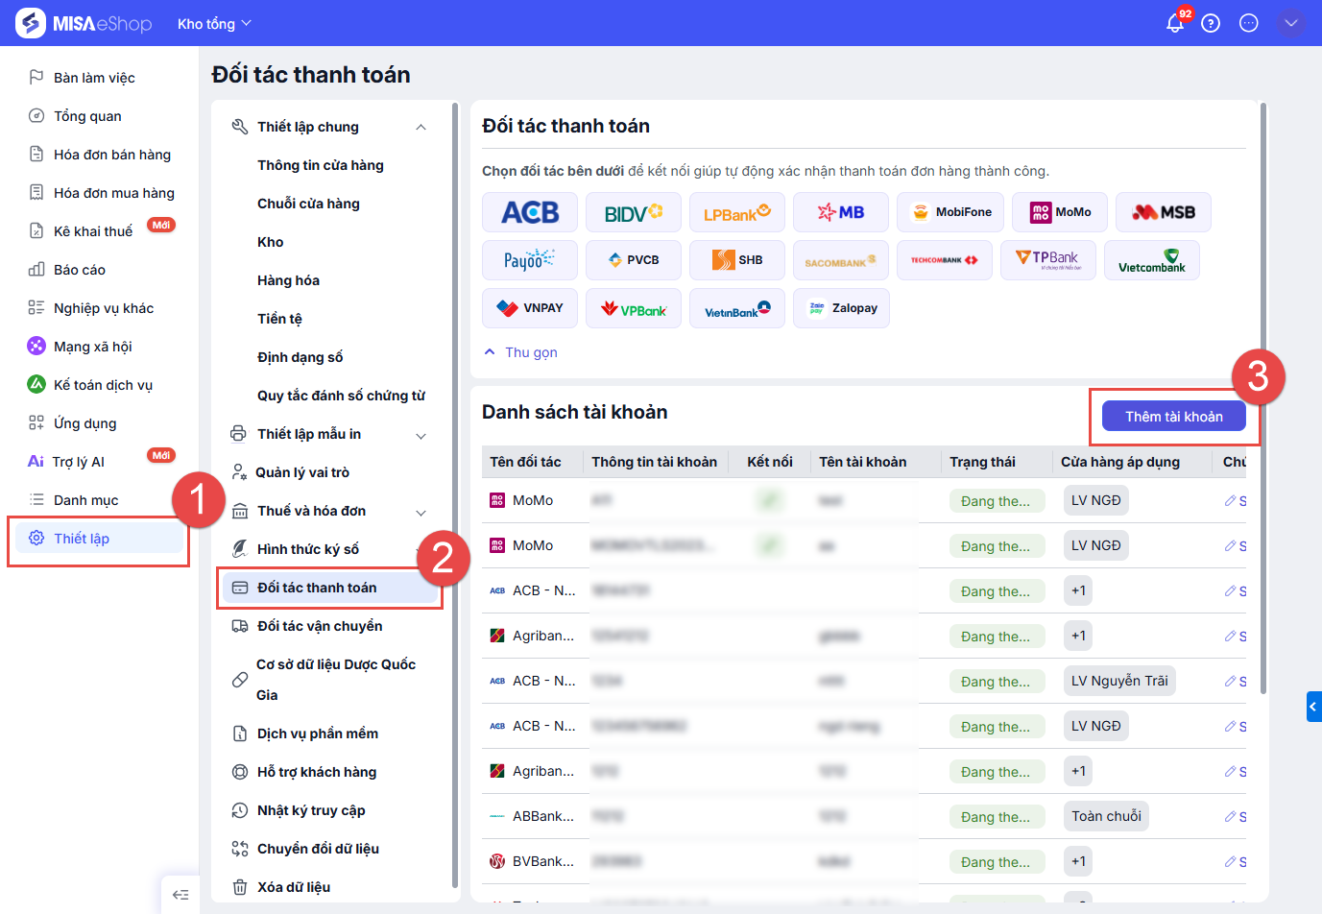Go to Bàn làm việc

[x=94, y=78]
